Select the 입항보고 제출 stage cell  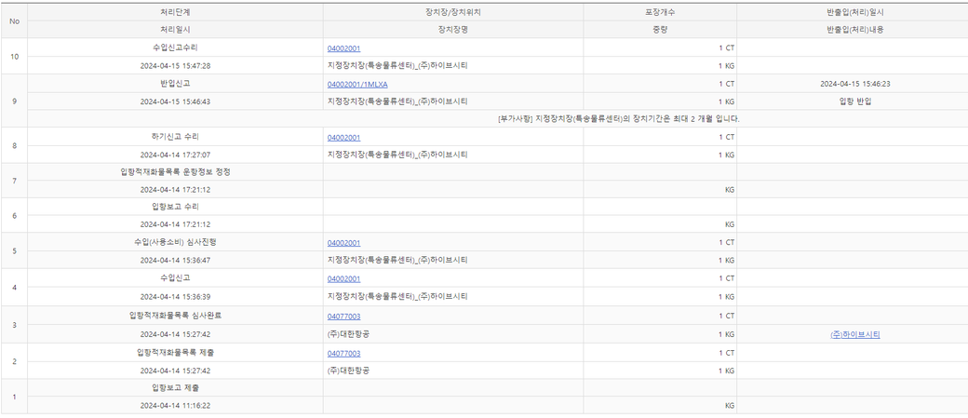[175, 388]
